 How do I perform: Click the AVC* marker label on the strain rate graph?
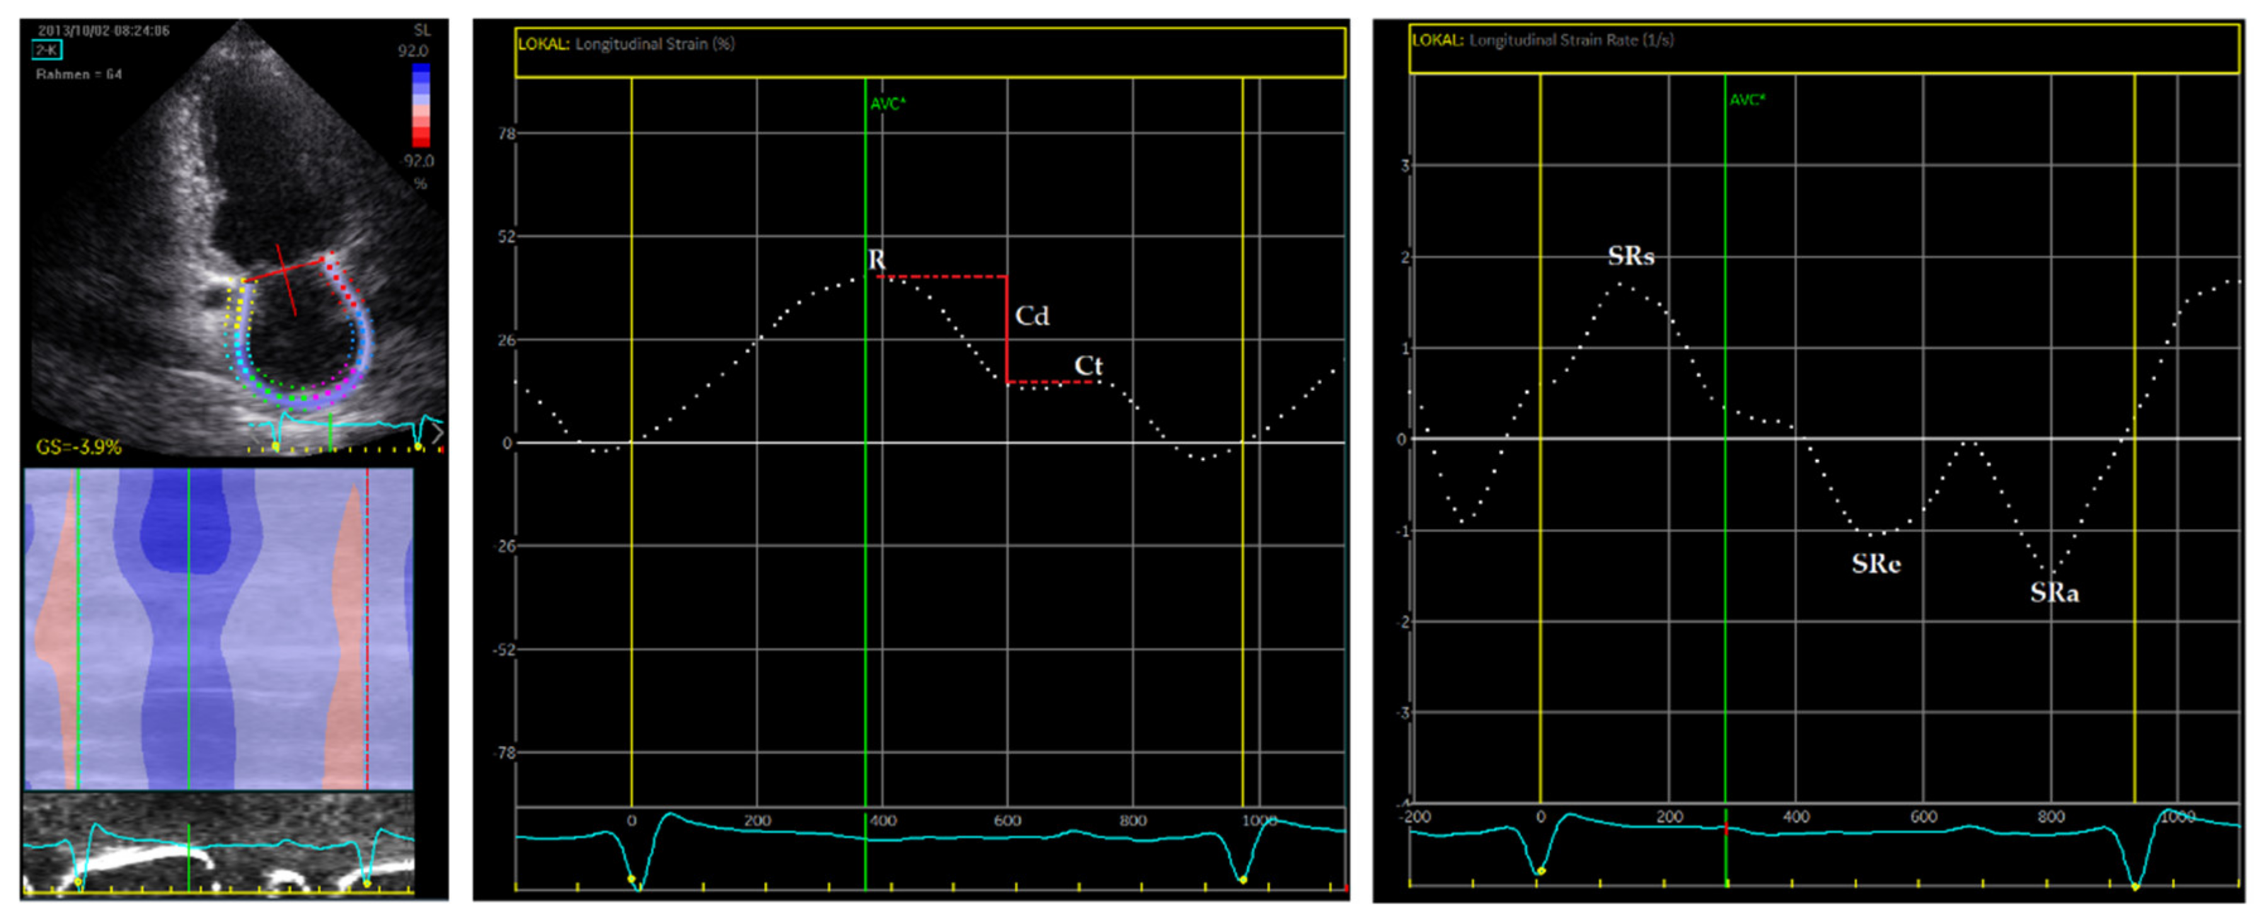click(1748, 100)
